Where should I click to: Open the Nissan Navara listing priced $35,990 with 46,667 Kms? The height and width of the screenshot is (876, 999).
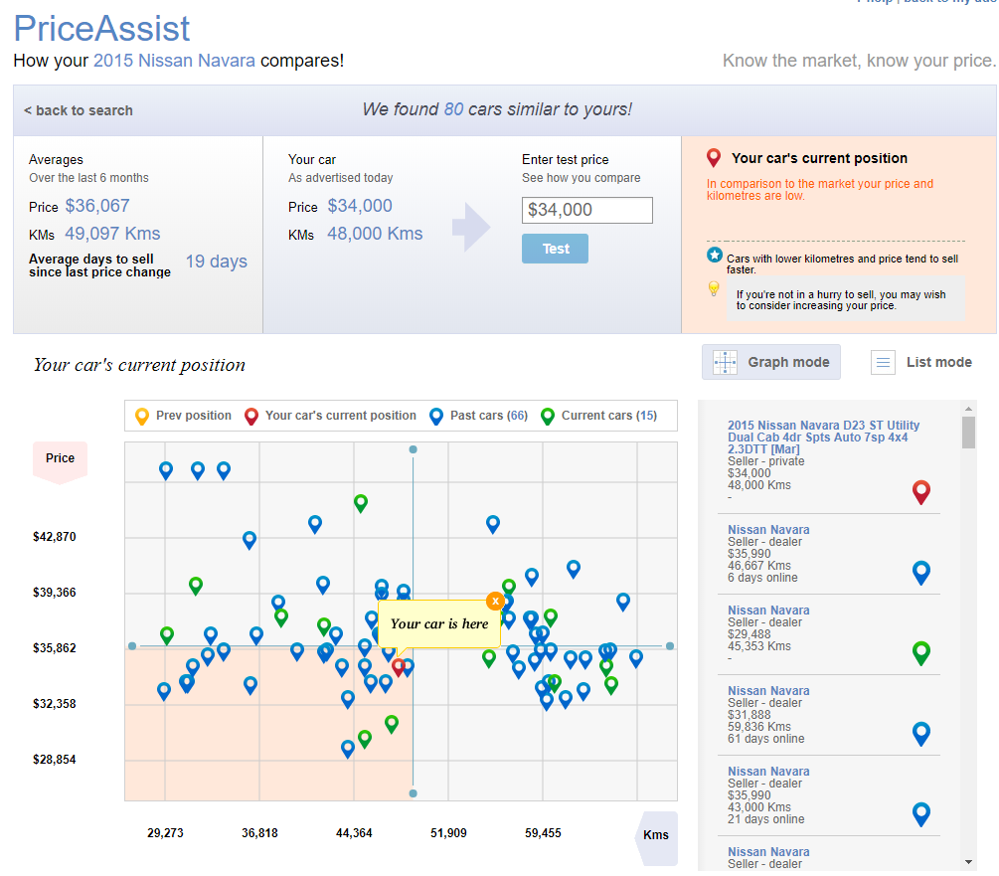(x=768, y=529)
